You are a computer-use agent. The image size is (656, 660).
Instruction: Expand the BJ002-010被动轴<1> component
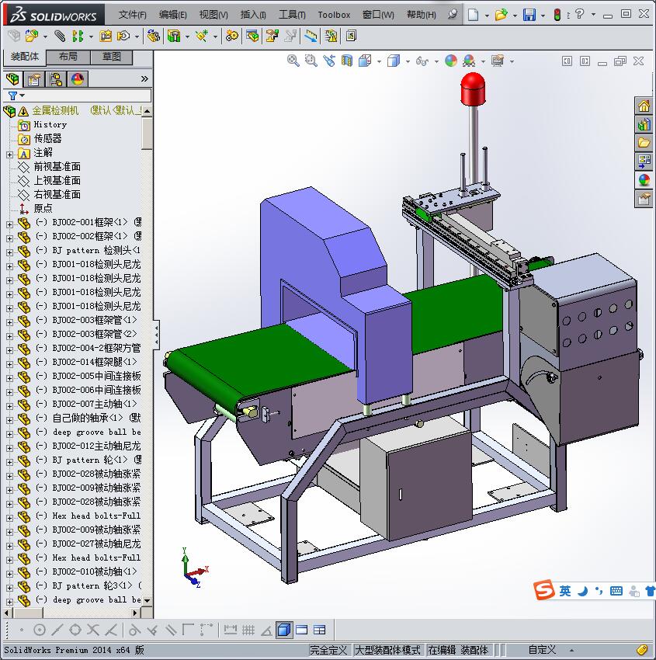click(x=9, y=574)
